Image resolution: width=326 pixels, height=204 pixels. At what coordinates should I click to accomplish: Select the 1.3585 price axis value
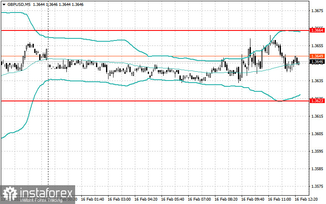pyautogui.click(x=317, y=169)
